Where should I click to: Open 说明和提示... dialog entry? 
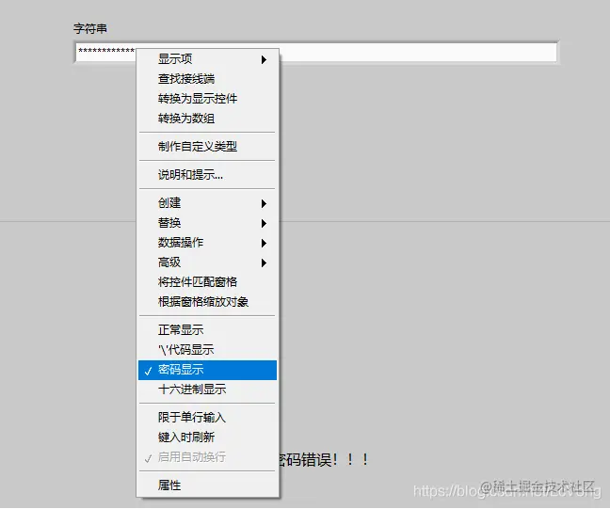click(207, 175)
